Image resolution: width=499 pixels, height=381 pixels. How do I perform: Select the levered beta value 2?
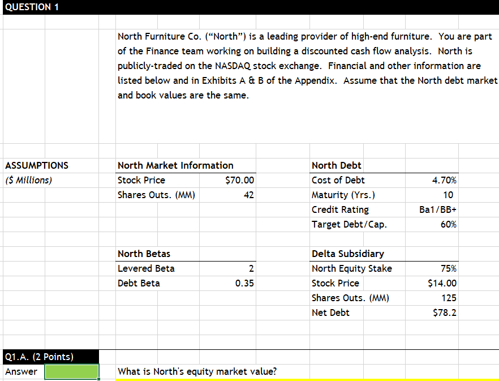click(x=251, y=268)
